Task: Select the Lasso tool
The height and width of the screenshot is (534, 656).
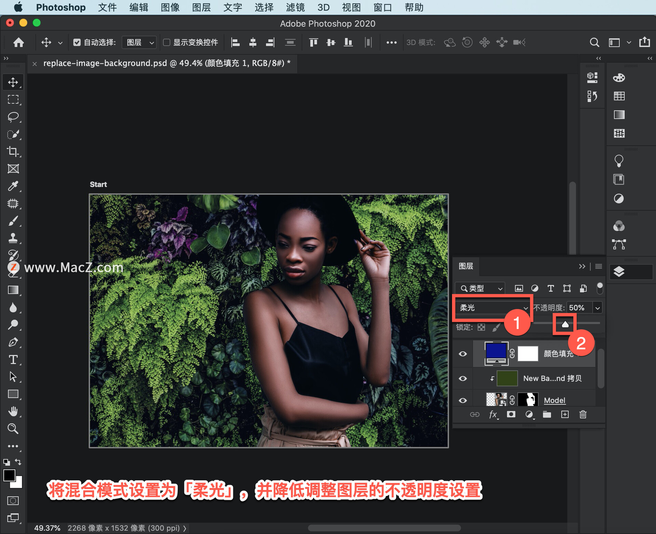Action: [13, 117]
